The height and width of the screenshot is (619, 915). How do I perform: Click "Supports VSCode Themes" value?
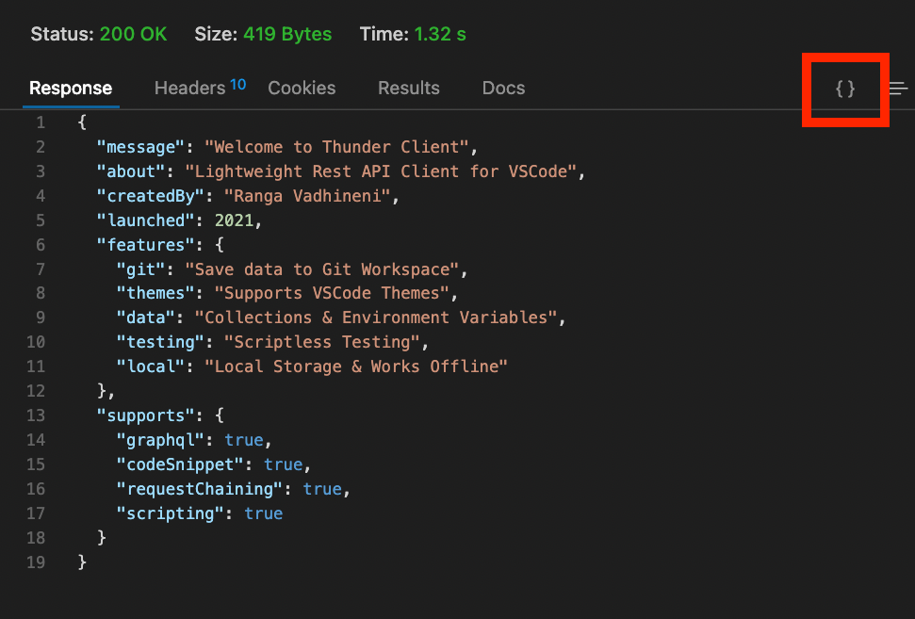[332, 293]
